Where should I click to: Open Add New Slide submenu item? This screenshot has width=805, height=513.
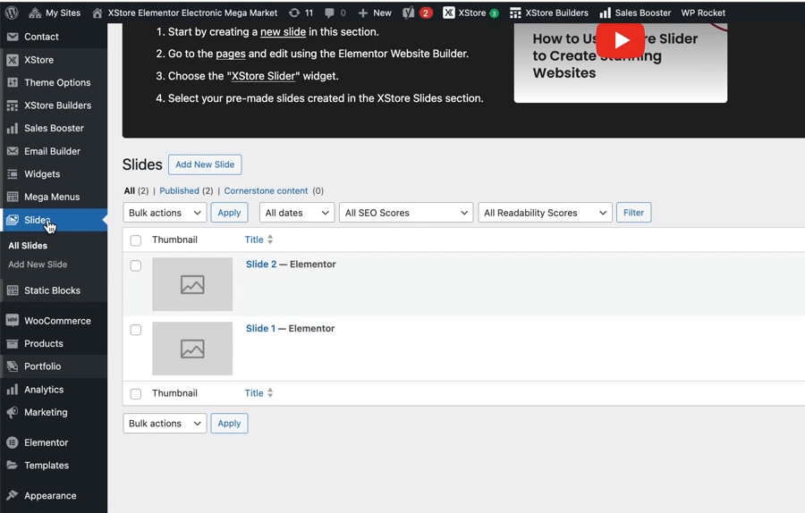pyautogui.click(x=38, y=265)
